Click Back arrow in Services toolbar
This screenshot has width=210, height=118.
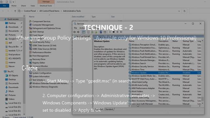(74, 32)
